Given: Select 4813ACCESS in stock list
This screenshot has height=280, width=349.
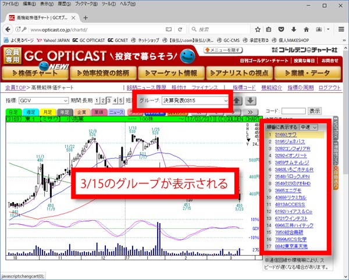Looking at the screenshot, I should (x=290, y=204).
